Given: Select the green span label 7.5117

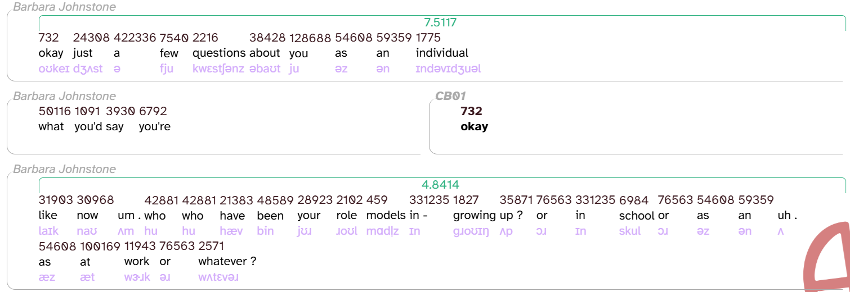Looking at the screenshot, I should point(440,23).
